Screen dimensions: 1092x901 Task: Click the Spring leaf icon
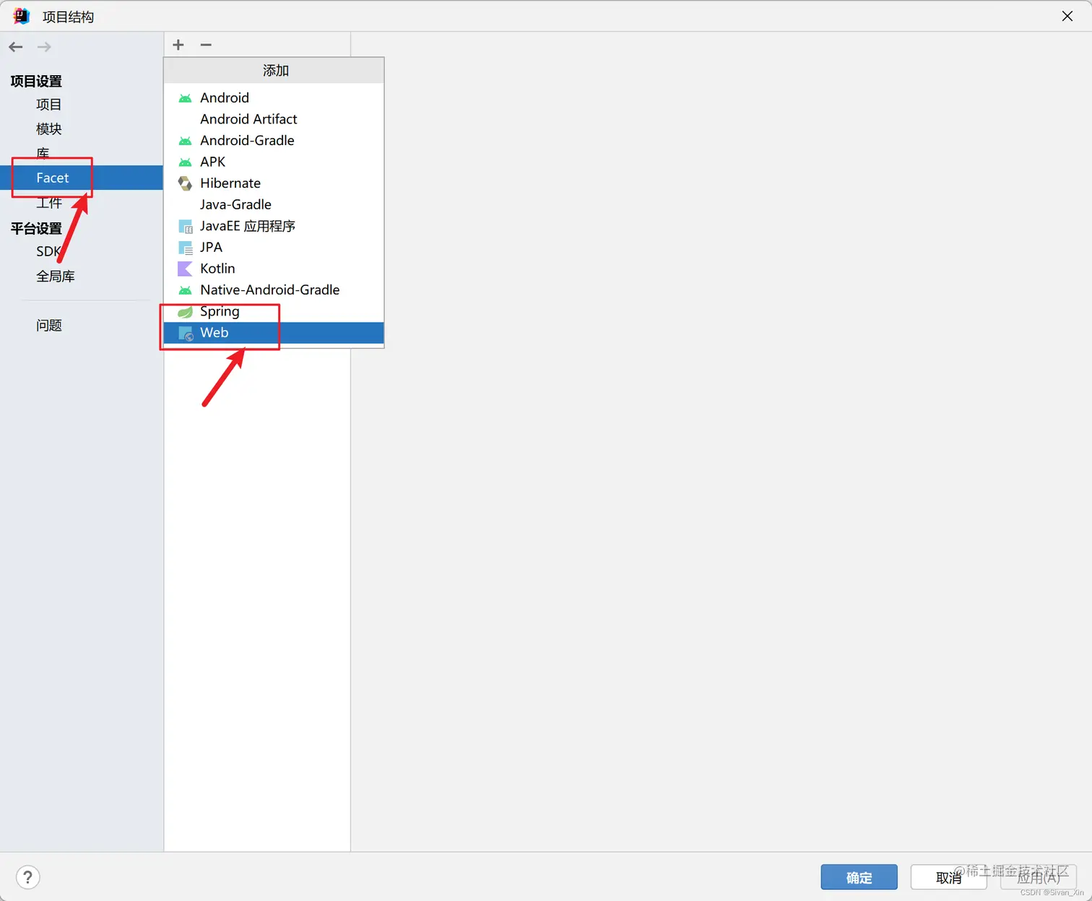[185, 312]
